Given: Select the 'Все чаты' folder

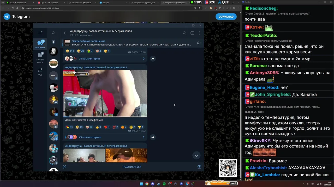Looking at the screenshot, I should [x=40, y=44].
